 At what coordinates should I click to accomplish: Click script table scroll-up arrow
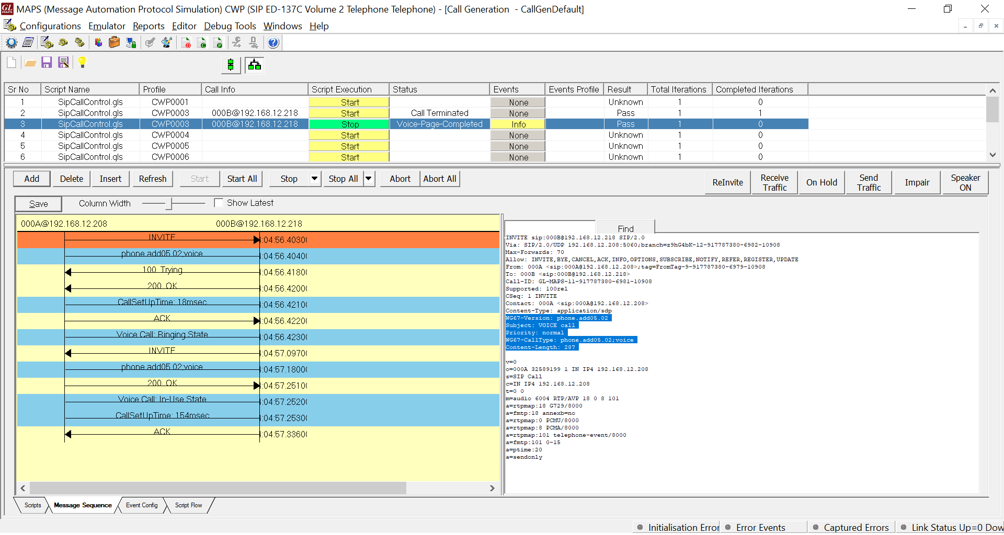click(x=992, y=90)
